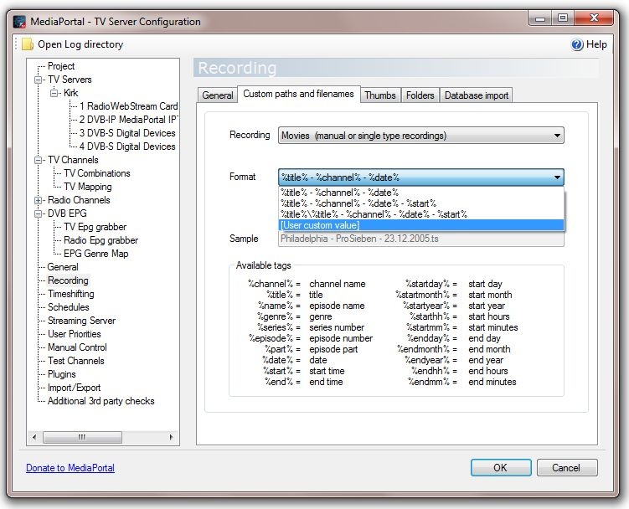Click the Open Log directory folder icon
This screenshot has height=509, width=629.
(x=28, y=44)
